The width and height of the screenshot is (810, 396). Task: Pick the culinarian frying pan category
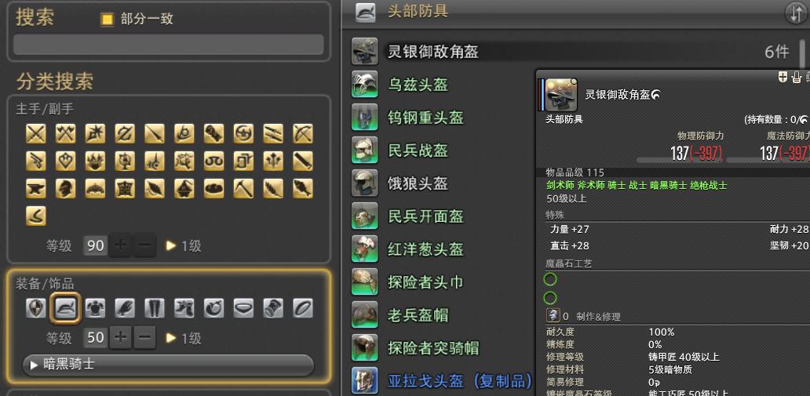pos(213,188)
